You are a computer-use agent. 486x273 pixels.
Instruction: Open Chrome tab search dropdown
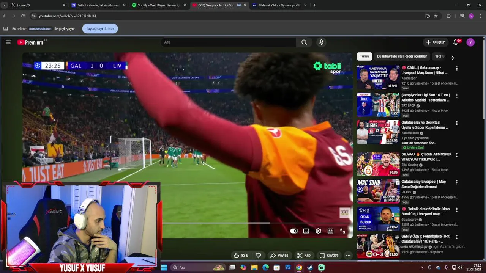click(x=4, y=5)
